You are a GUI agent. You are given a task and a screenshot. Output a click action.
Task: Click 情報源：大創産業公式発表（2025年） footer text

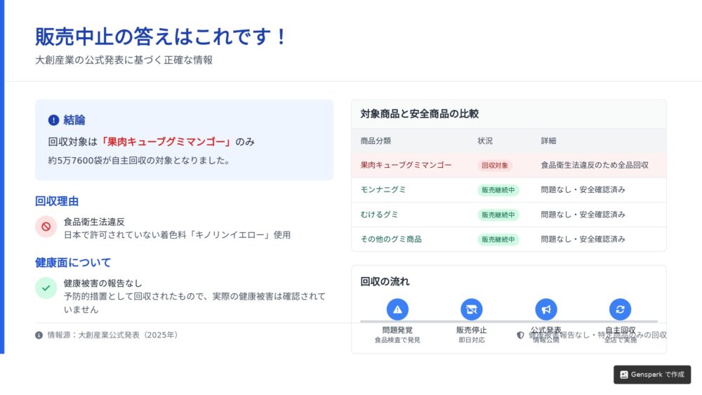(x=113, y=335)
